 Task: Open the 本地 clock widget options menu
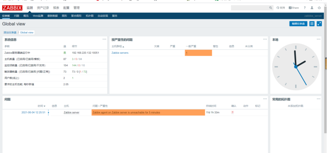tap(318, 39)
